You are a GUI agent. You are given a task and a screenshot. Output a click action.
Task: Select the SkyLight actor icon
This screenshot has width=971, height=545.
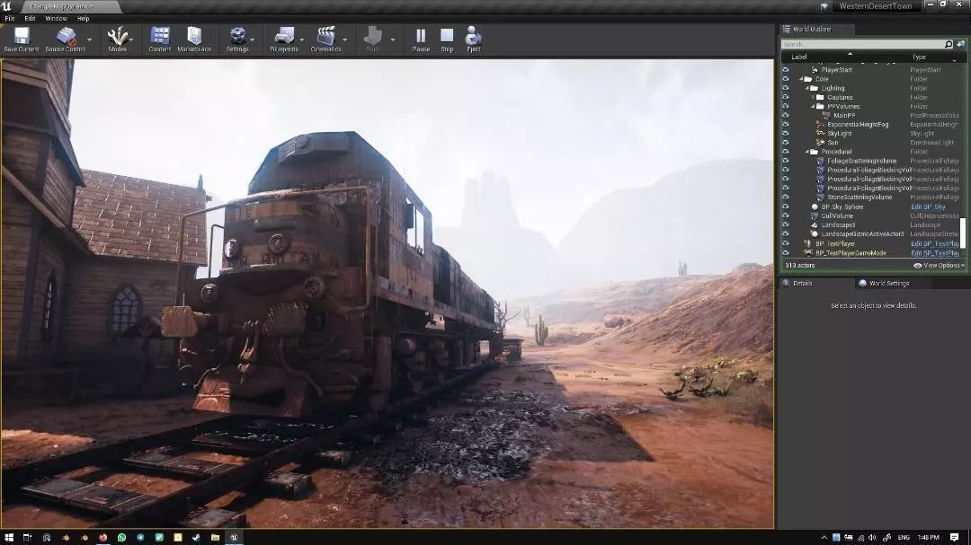821,133
